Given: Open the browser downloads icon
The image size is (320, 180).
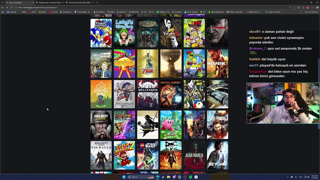Looking at the screenshot, I should (x=303, y=7).
